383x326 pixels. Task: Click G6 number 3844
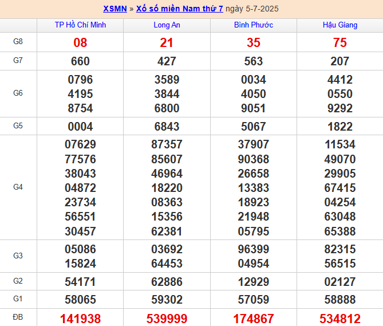pyautogui.click(x=167, y=94)
